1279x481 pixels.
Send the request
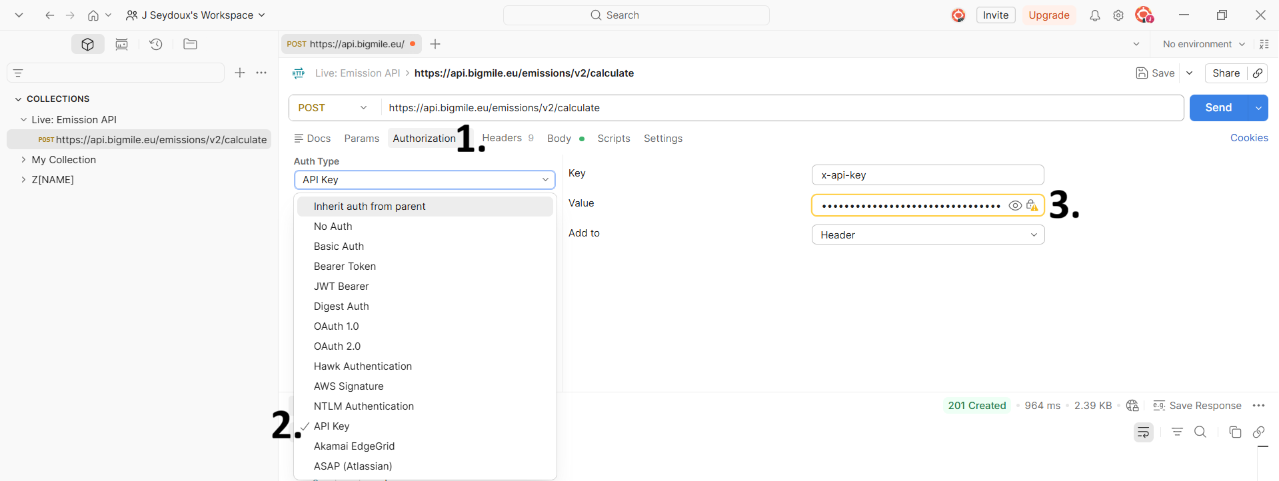click(1218, 108)
